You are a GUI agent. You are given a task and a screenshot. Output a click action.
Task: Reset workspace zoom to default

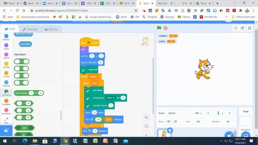click(146, 135)
